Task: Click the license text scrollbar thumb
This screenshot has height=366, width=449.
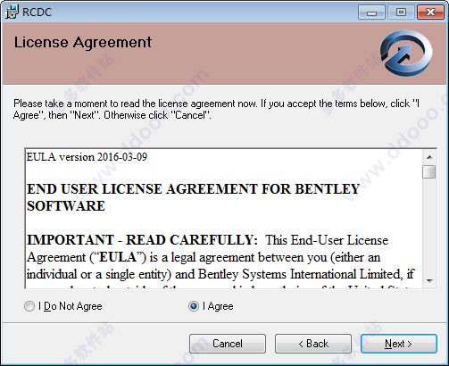Action: (x=429, y=171)
